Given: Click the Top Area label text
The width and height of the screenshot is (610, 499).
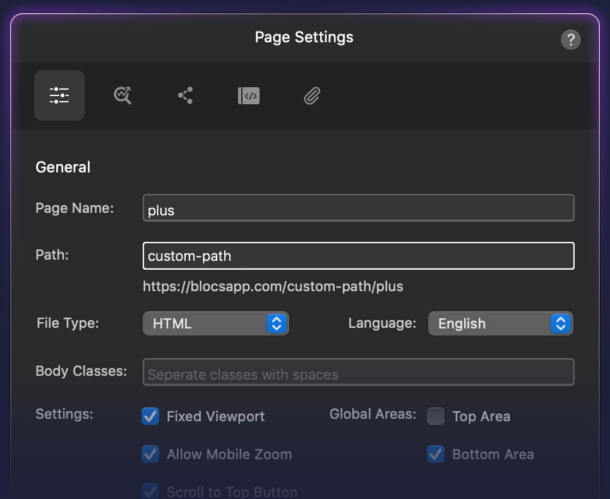Looking at the screenshot, I should [481, 416].
